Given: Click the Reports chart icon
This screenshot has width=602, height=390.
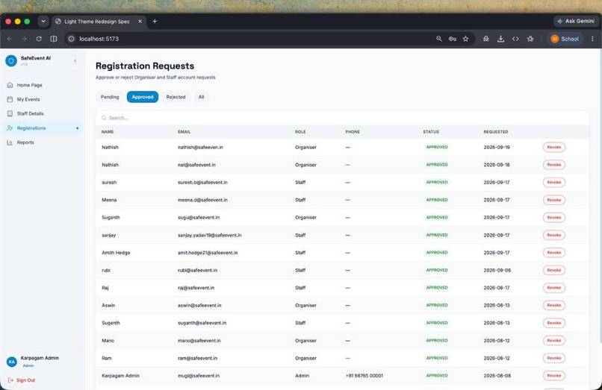Looking at the screenshot, I should click(x=10, y=142).
